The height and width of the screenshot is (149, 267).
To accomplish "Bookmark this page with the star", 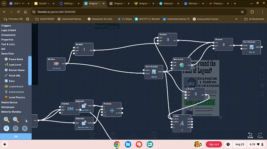I will pos(242,12).
